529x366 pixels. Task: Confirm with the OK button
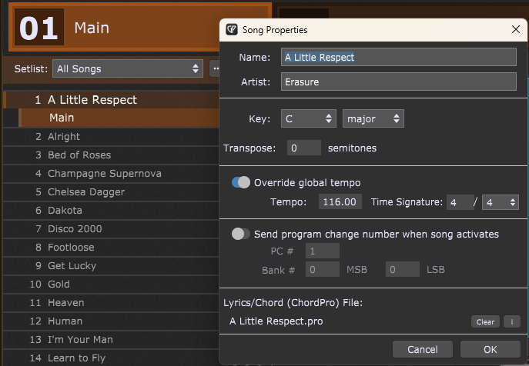coord(490,349)
